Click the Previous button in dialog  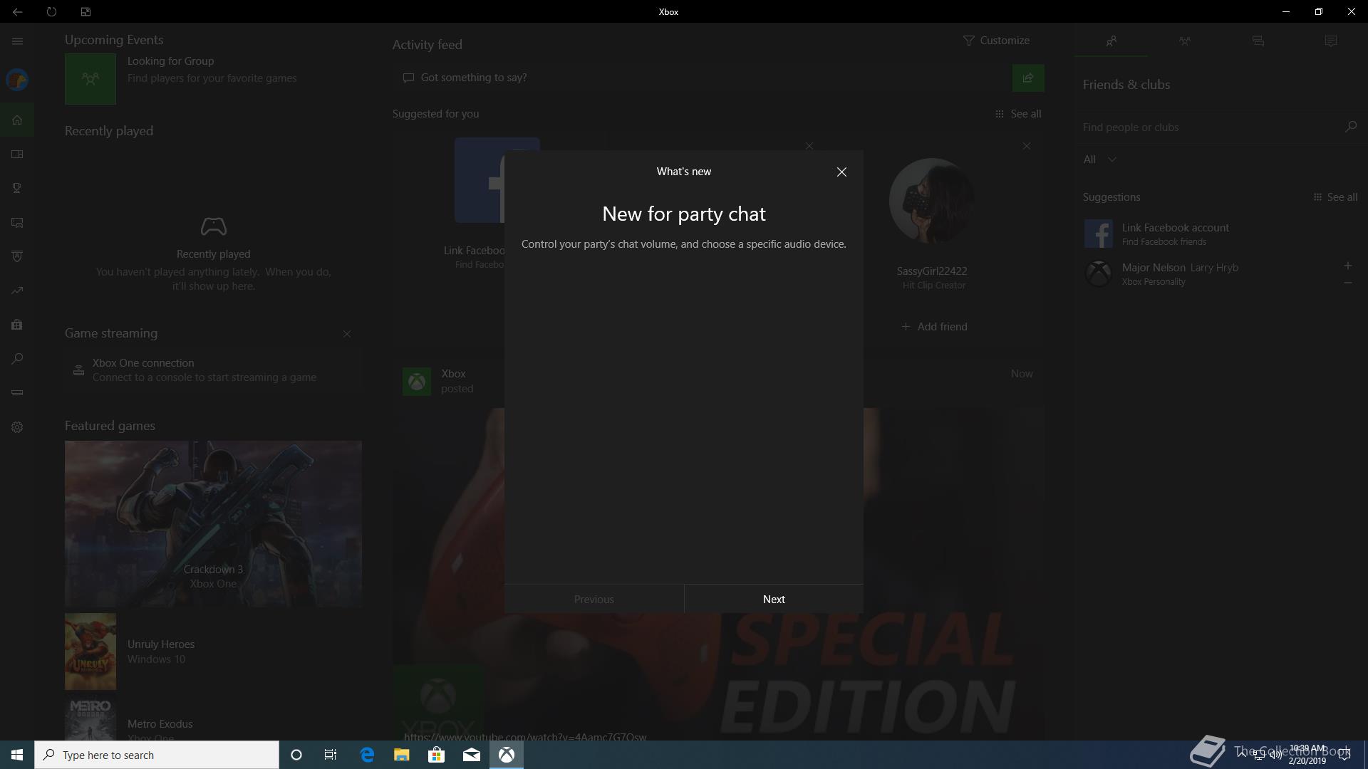[594, 599]
